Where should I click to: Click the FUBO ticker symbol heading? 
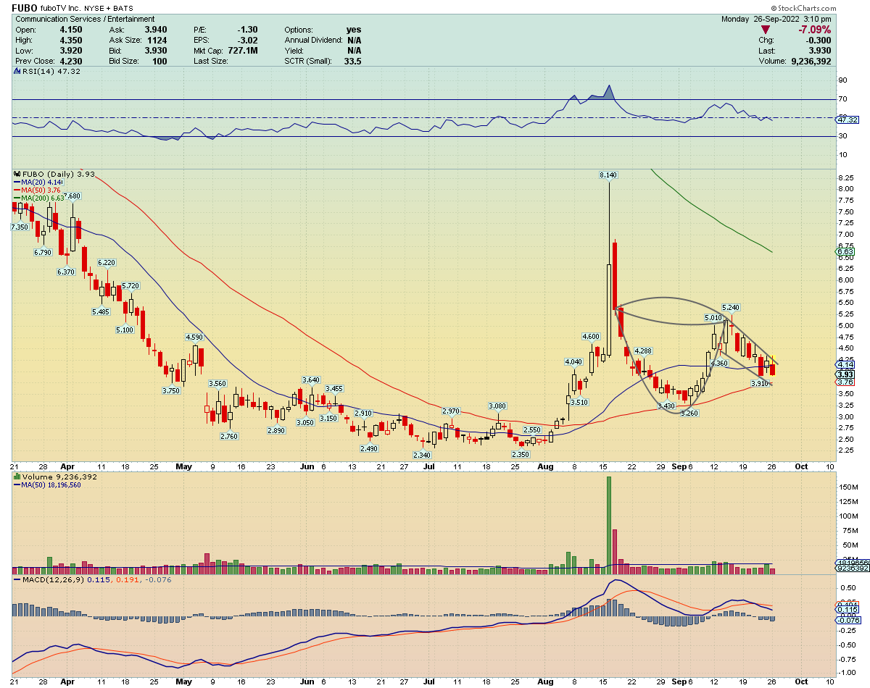pos(26,7)
